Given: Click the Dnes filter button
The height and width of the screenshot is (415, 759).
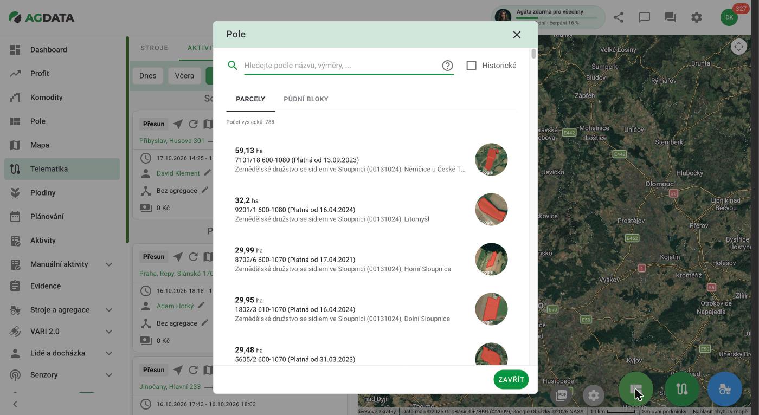Looking at the screenshot, I should pos(147,76).
